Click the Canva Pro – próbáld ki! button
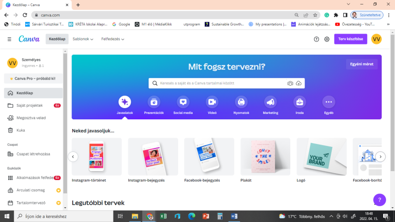The image size is (395, 222). click(33, 78)
